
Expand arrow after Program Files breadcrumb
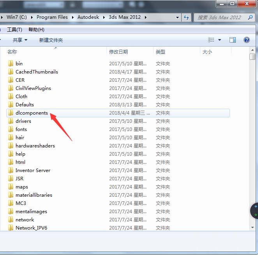pyautogui.click(x=73, y=17)
